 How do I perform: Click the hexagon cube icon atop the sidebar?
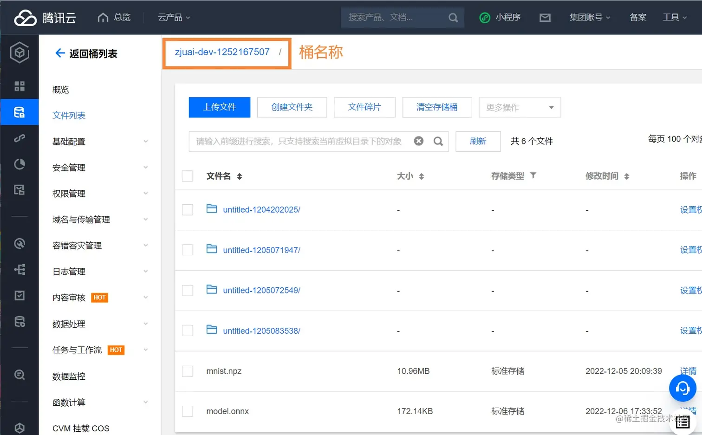[19, 52]
